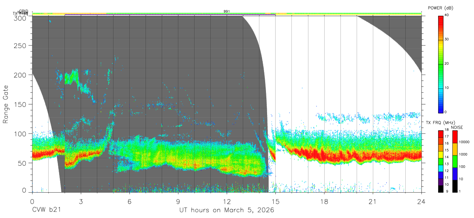This screenshot has width=474, height=218.
Task: Select the amber swatch in the NOISE legend
Action: pyautogui.click(x=455, y=149)
